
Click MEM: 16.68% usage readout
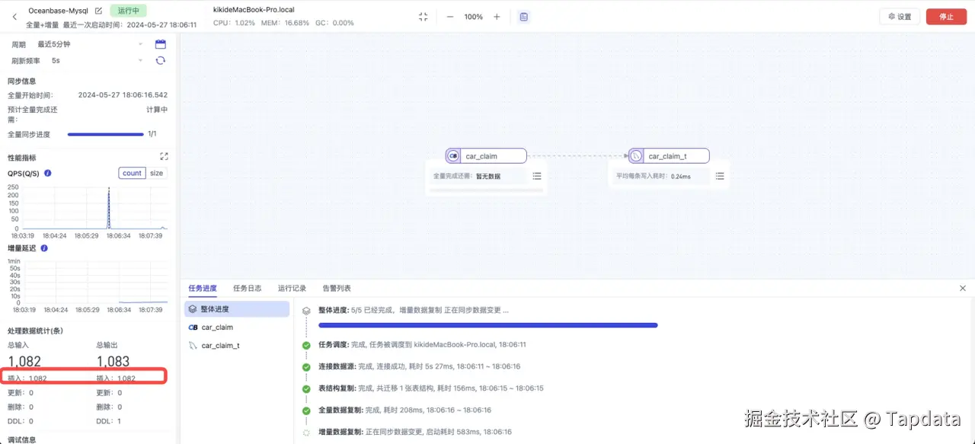[x=286, y=23]
